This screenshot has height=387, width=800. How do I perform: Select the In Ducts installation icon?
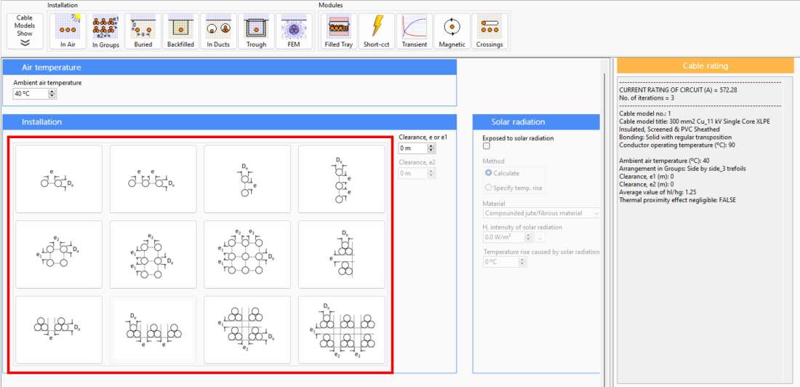point(218,31)
